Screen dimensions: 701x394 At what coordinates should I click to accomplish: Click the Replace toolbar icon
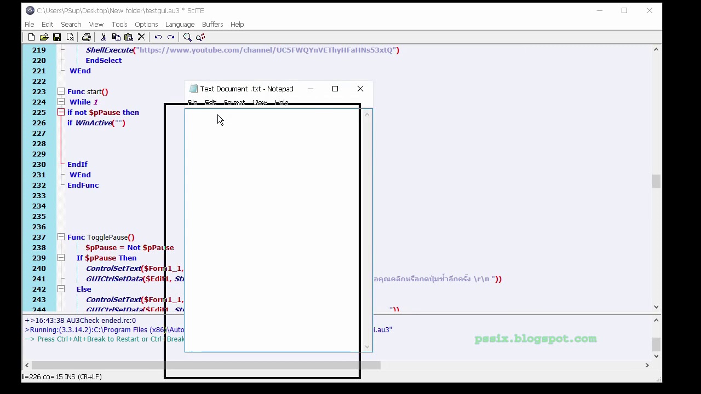(200, 37)
